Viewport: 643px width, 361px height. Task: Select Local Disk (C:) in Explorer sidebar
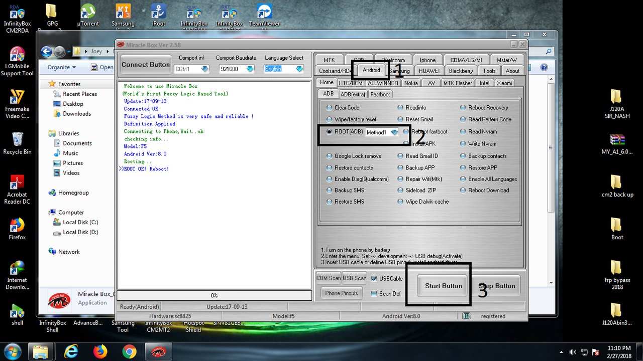pos(80,222)
